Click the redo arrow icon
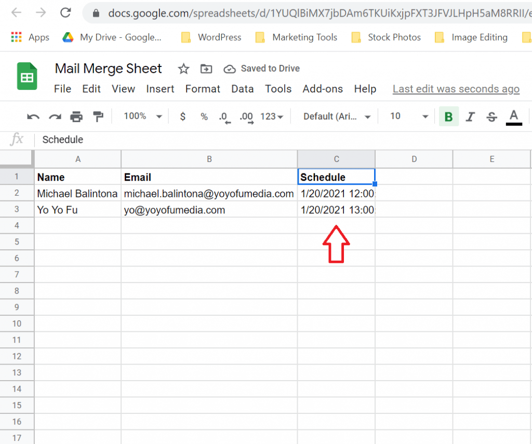532x444 pixels. 55,117
